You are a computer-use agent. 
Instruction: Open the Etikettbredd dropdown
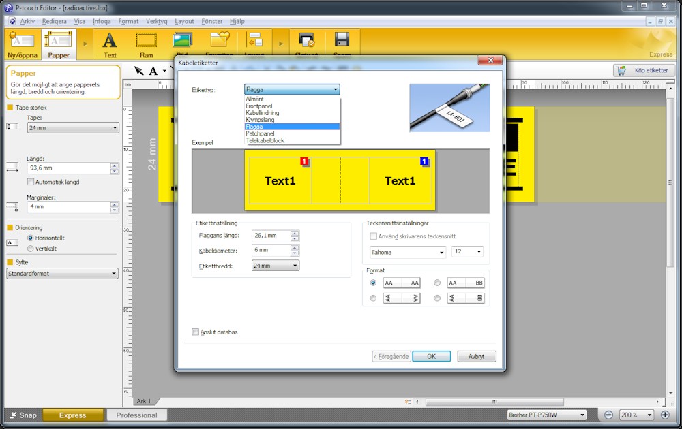[x=276, y=266]
